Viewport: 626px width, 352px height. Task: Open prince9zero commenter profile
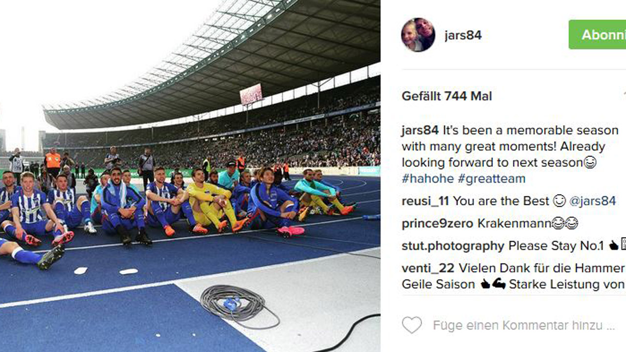coord(438,223)
